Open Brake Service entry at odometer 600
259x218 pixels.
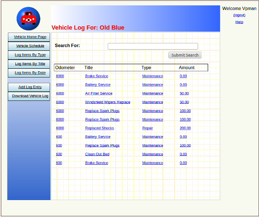pos(97,163)
